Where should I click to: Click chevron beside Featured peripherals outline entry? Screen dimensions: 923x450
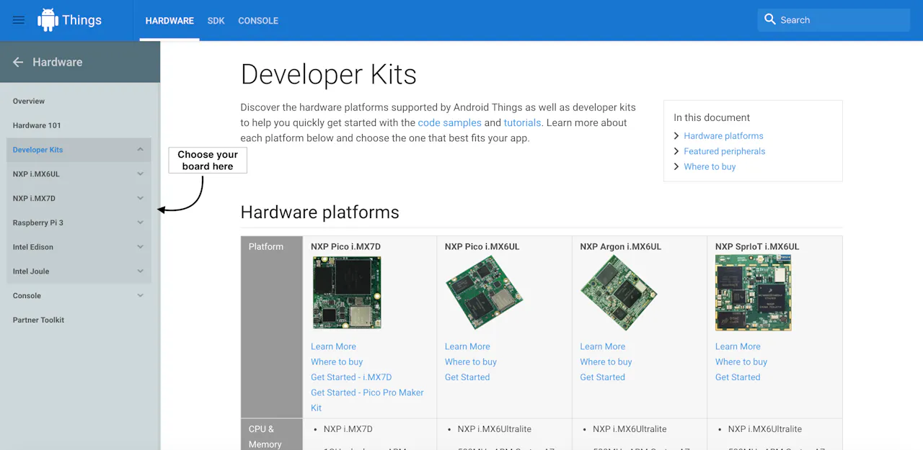pyautogui.click(x=676, y=151)
